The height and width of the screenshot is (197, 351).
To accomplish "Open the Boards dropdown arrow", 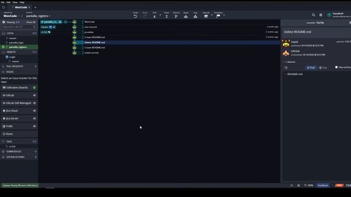I will [212, 15].
